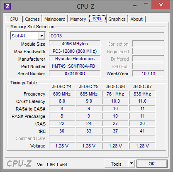The image size is (173, 172).
Task: Click the empty Registered field
Action: tap(148, 51)
